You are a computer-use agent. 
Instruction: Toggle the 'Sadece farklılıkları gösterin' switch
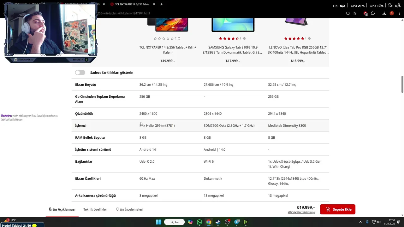(x=80, y=73)
